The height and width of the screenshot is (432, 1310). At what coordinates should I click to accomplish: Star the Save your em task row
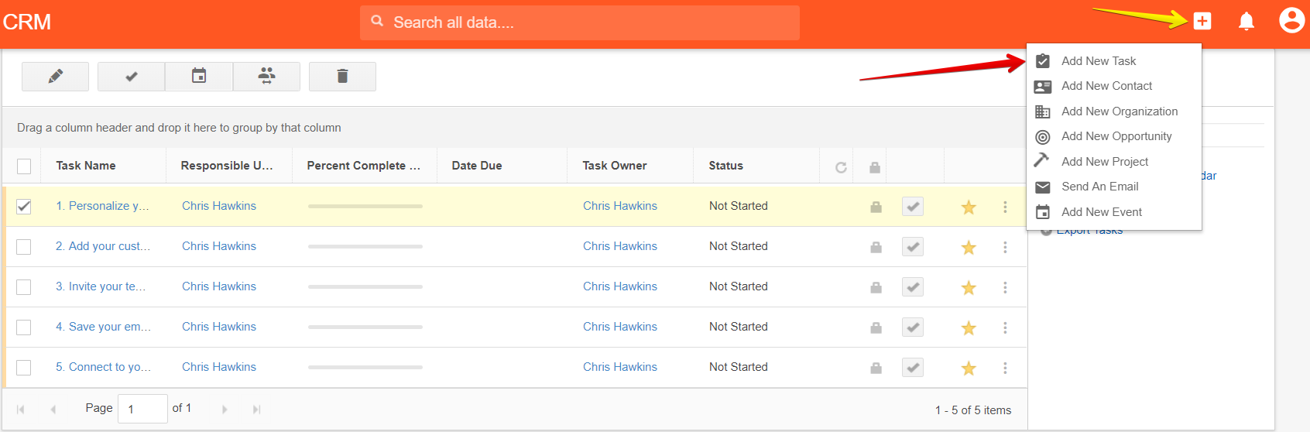point(969,327)
